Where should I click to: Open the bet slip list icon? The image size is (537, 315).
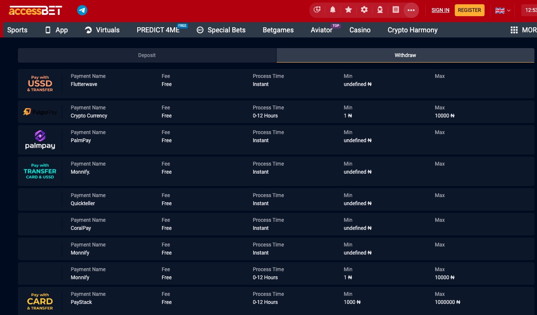click(396, 10)
